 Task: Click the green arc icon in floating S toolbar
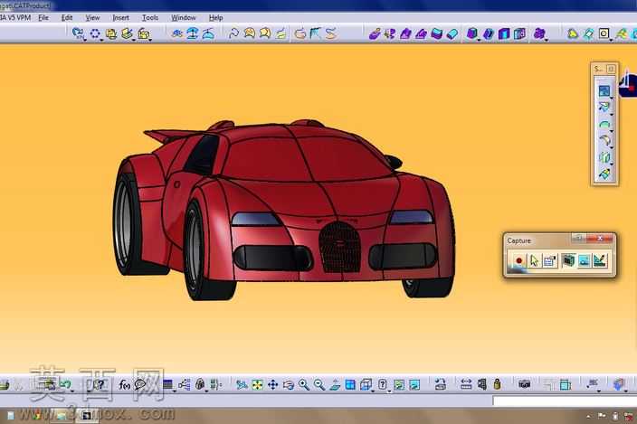[604, 124]
